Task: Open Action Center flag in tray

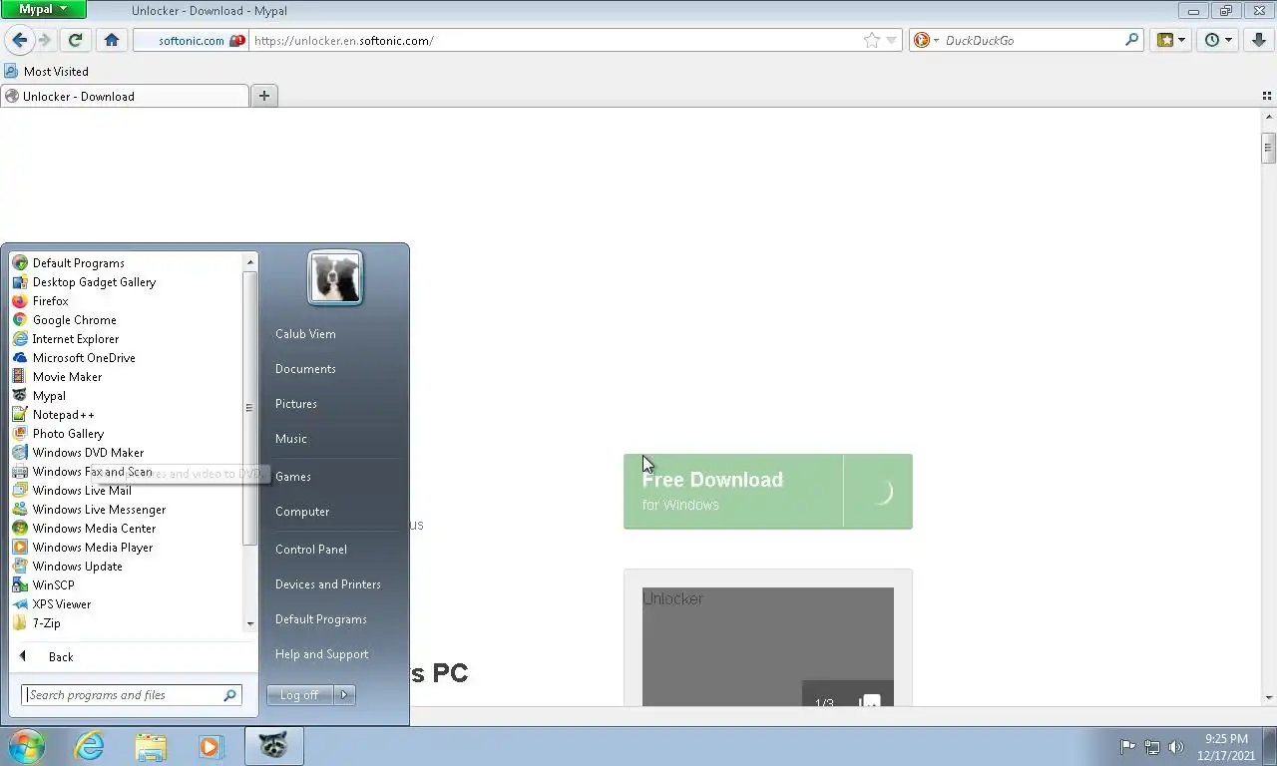Action: point(1127,746)
